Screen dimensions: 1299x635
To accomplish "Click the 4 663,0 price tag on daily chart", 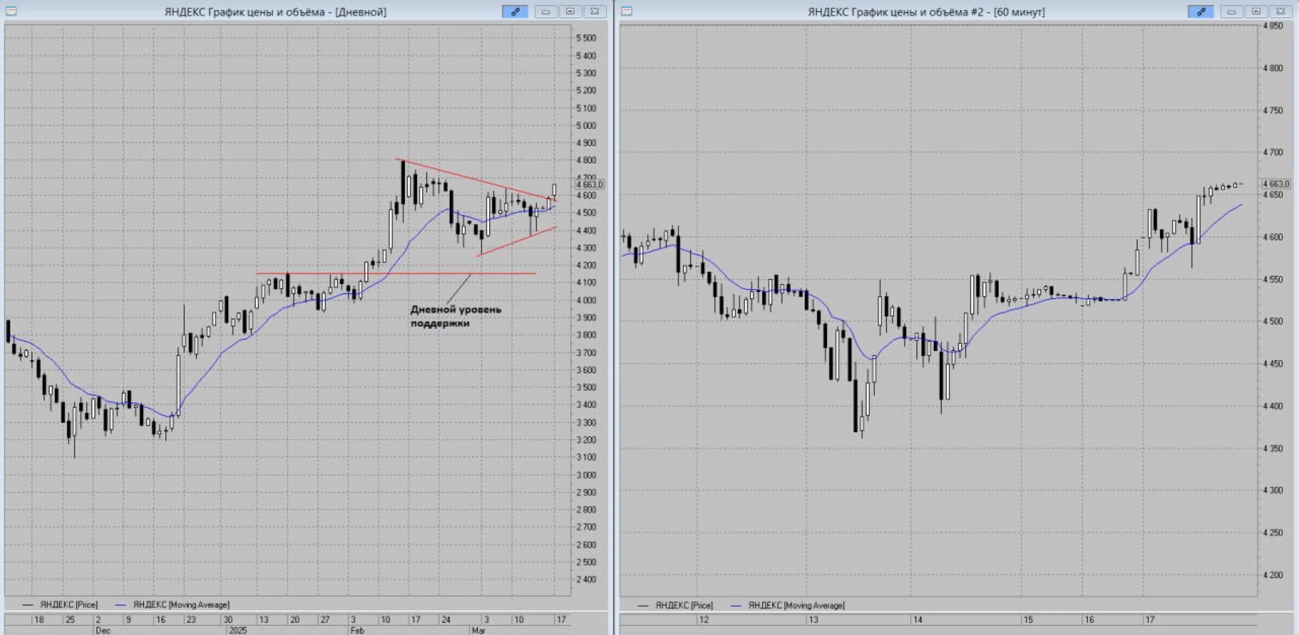I will tap(590, 184).
